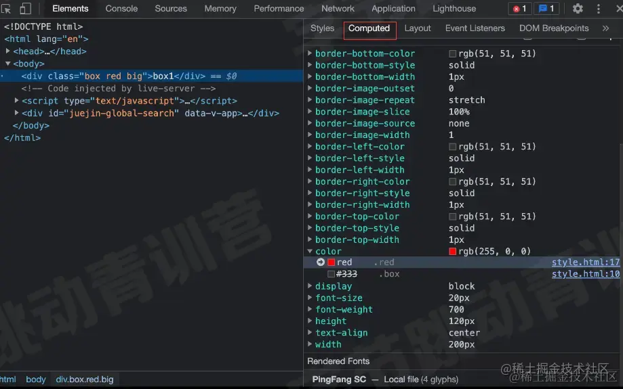The image size is (623, 389).
Task: Select the closing body tag line
Action: 31,125
